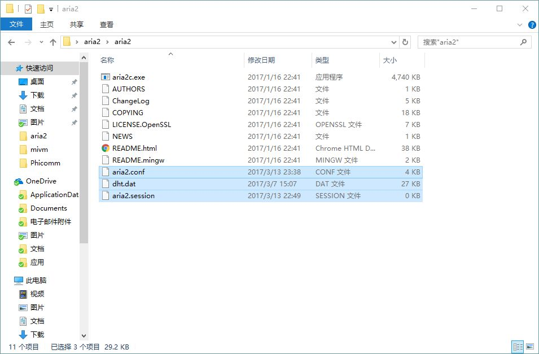
Task: Open pinned 文档 folder in quick access
Action: [31, 109]
